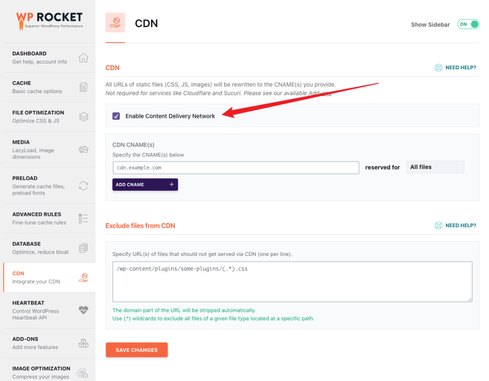Open the CDN Integrate your CDN tab
Image resolution: width=489 pixels, height=381 pixels.
(50, 277)
